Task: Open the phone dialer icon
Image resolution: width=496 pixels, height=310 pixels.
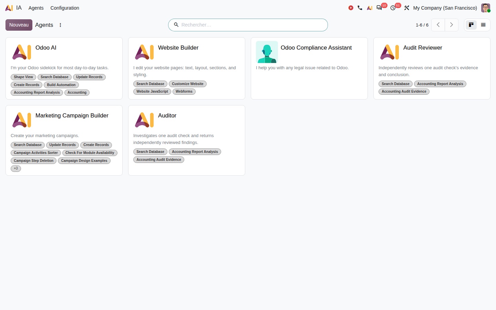Action: click(360, 8)
